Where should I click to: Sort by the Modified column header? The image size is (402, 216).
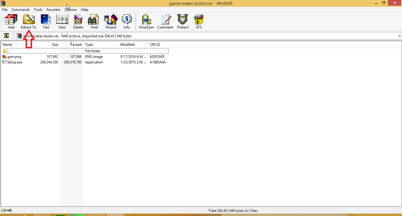133,45
